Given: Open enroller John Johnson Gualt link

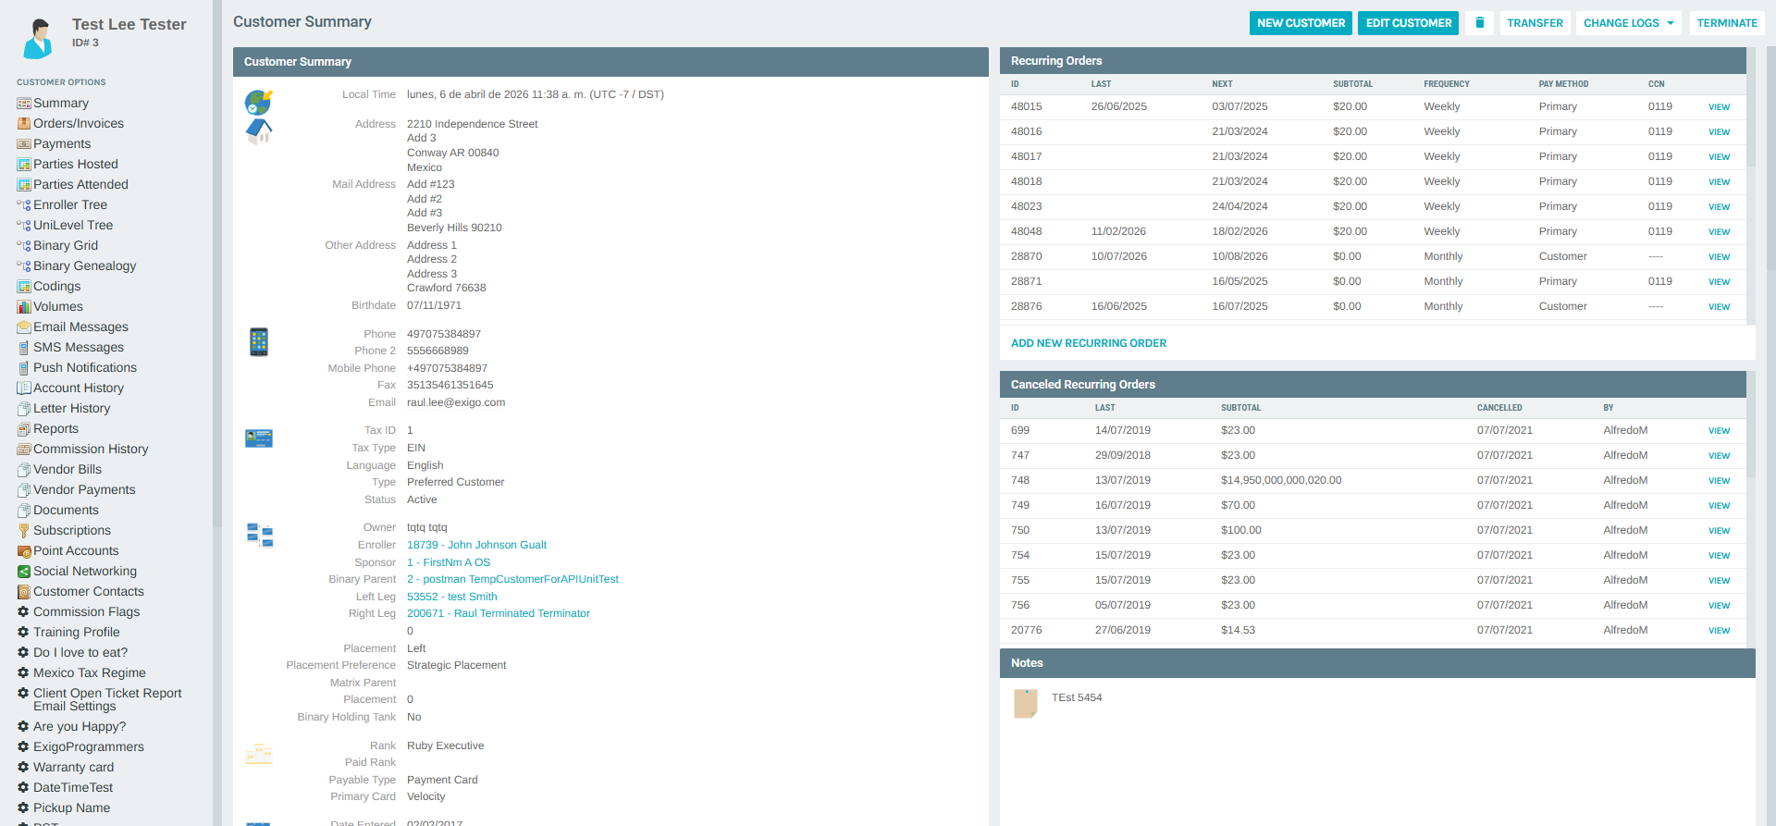Looking at the screenshot, I should tap(476, 546).
